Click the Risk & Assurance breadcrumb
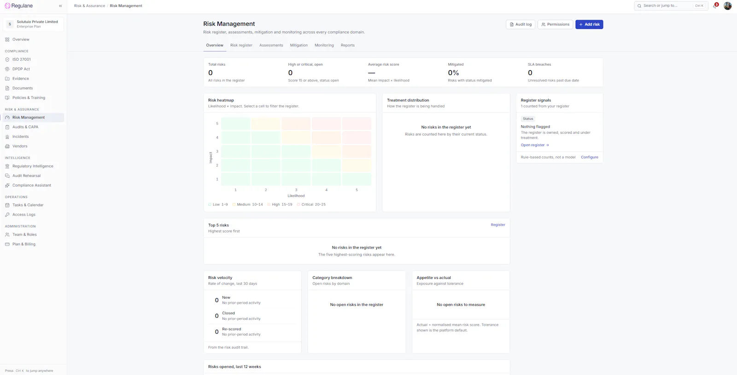This screenshot has width=737, height=375. coord(89,6)
